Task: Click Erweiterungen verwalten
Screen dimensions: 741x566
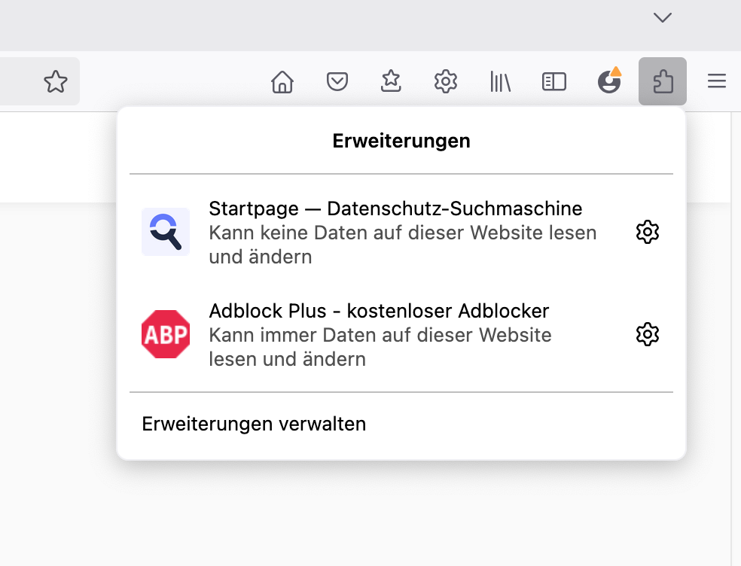Action: [254, 424]
